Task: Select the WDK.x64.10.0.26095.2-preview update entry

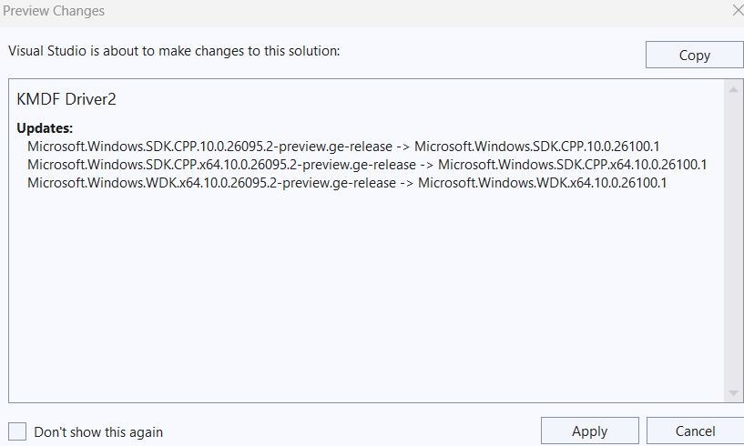Action: [x=211, y=183]
